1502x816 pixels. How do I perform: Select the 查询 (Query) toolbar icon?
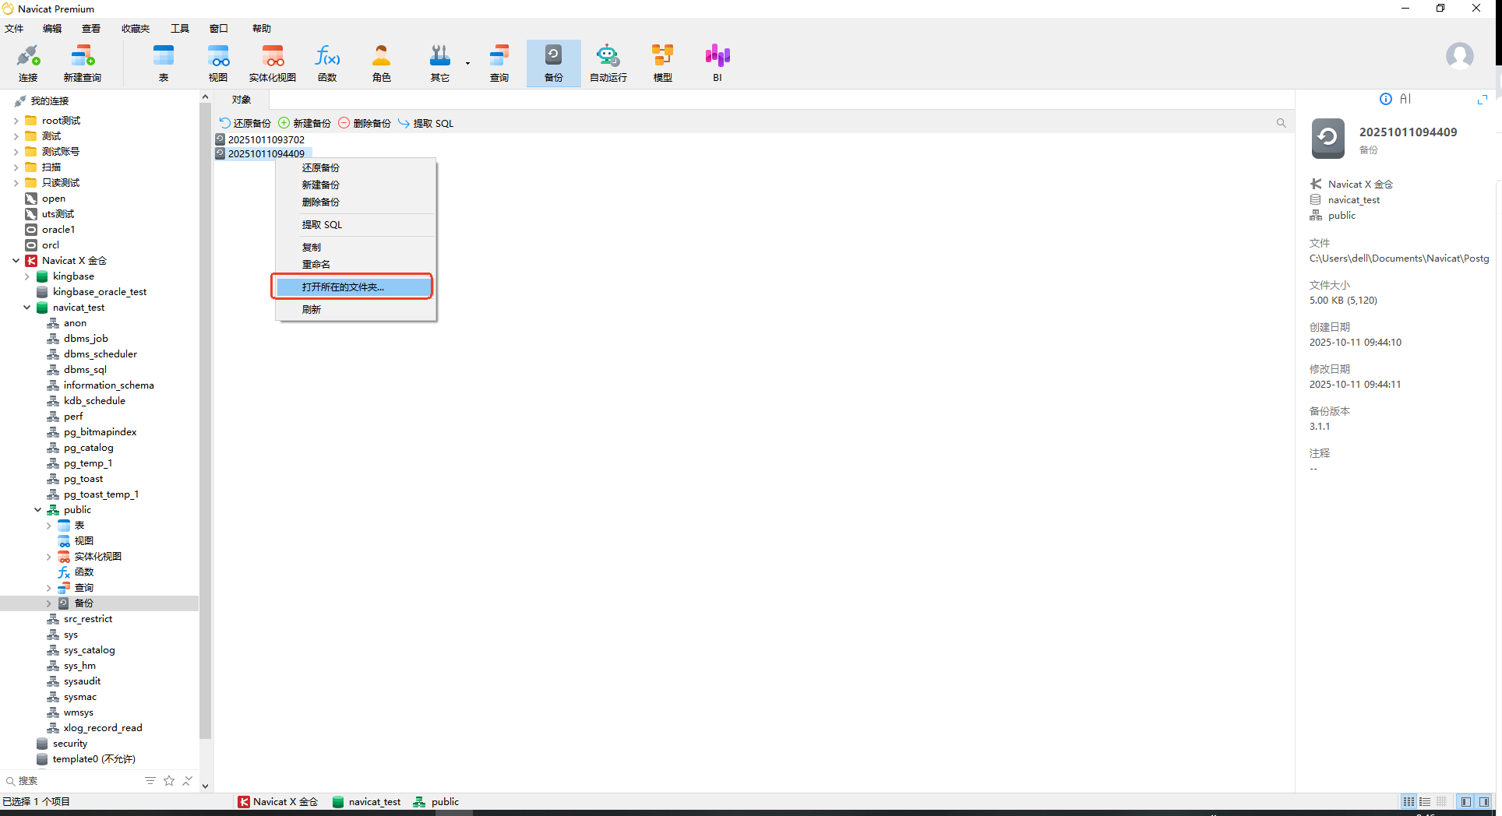[499, 63]
